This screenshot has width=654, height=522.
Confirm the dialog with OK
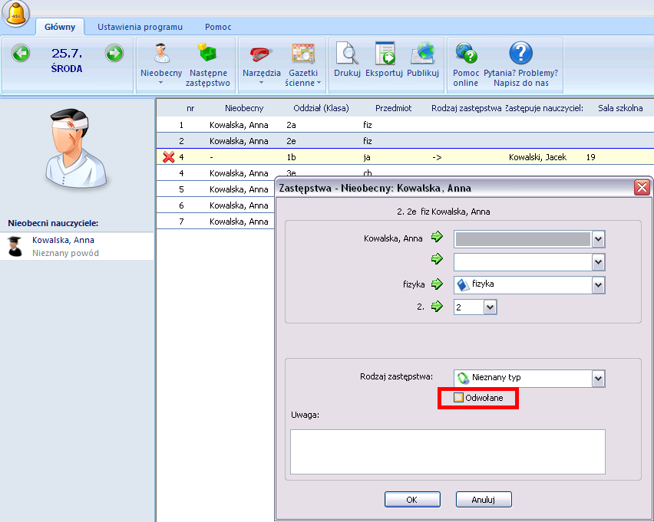(412, 500)
